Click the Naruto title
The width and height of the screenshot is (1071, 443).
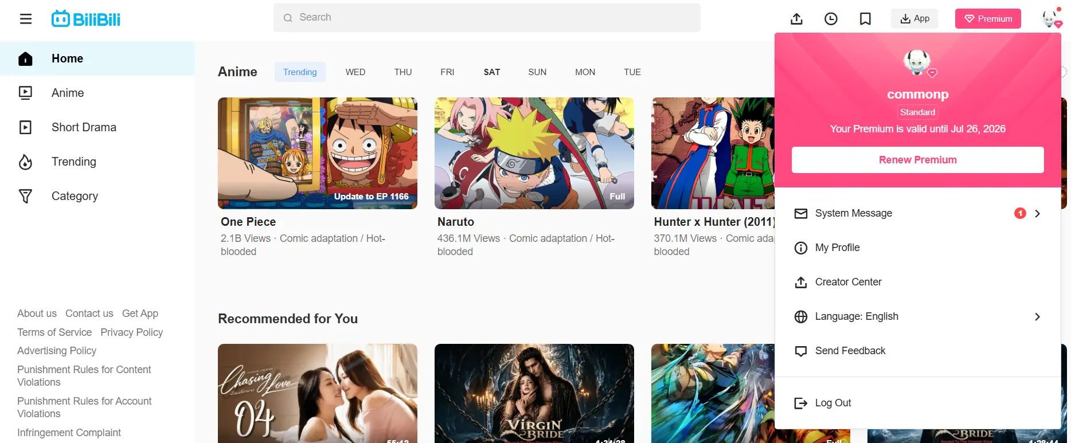point(456,222)
